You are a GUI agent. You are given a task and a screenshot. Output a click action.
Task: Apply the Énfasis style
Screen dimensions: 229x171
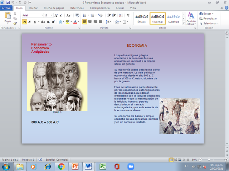pos(142,19)
